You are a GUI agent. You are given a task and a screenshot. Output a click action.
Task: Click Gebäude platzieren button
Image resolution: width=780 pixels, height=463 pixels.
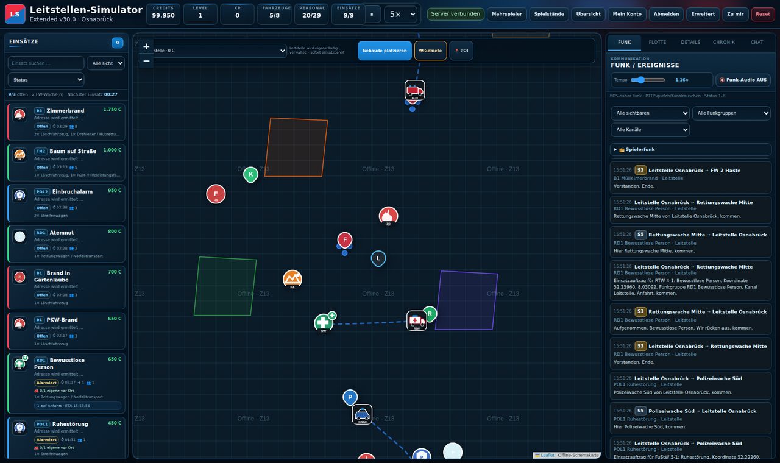[x=385, y=51]
